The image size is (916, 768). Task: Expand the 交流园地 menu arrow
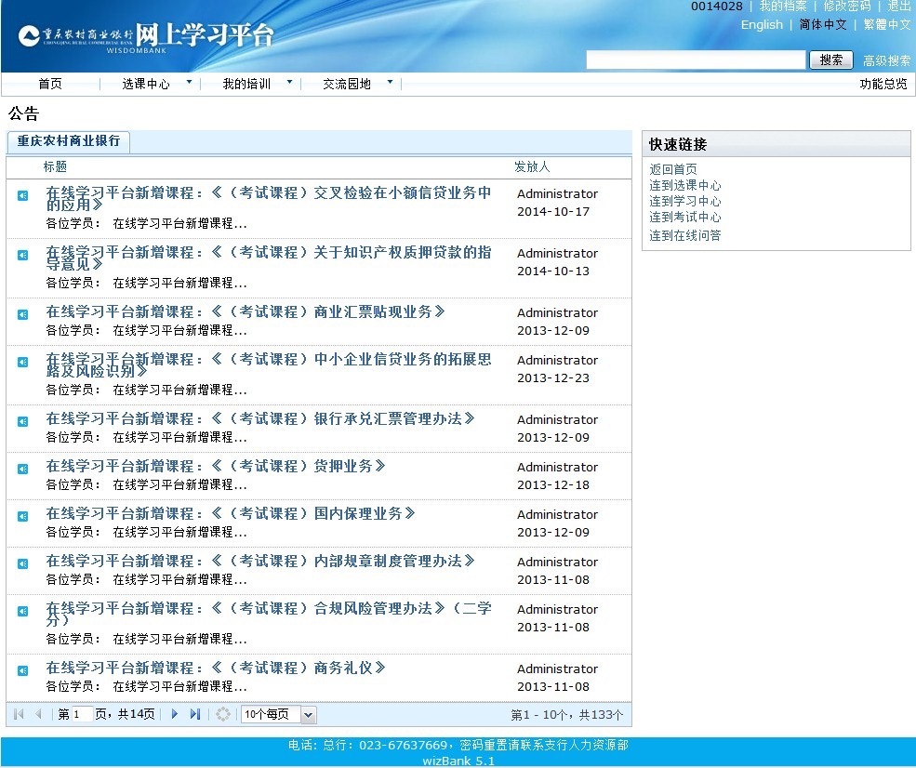(x=390, y=82)
